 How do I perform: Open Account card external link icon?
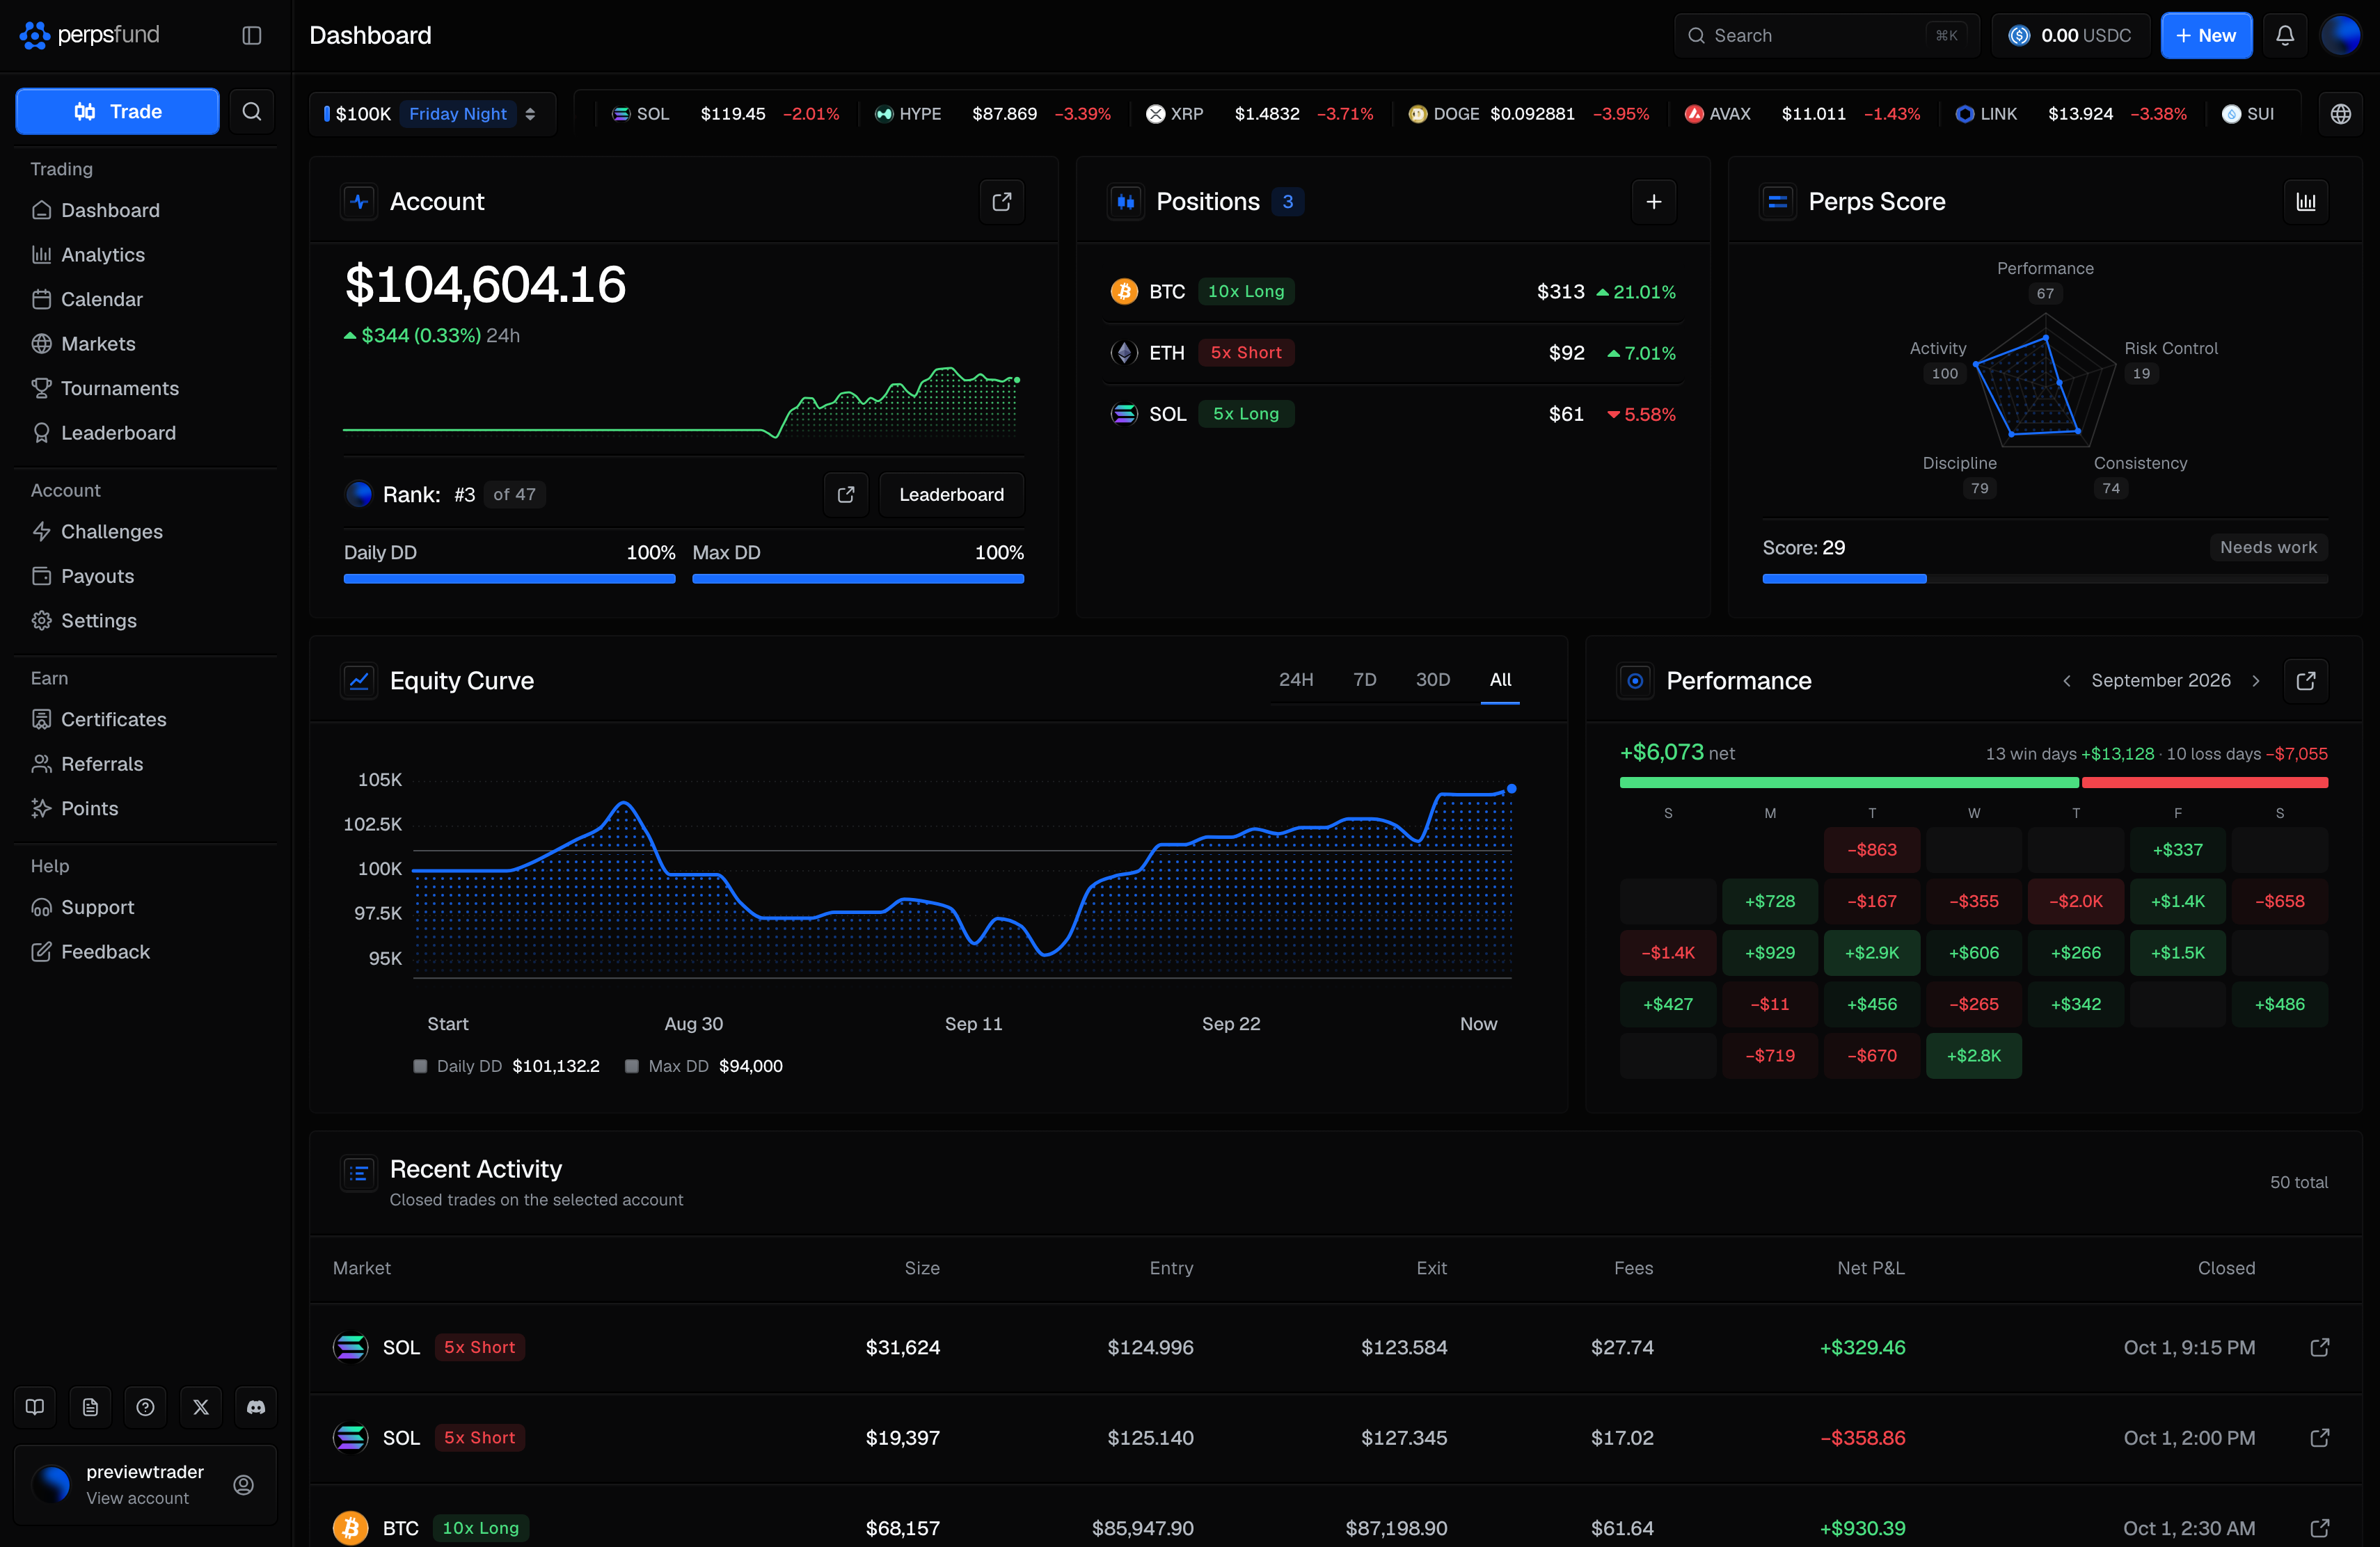coord(1002,202)
